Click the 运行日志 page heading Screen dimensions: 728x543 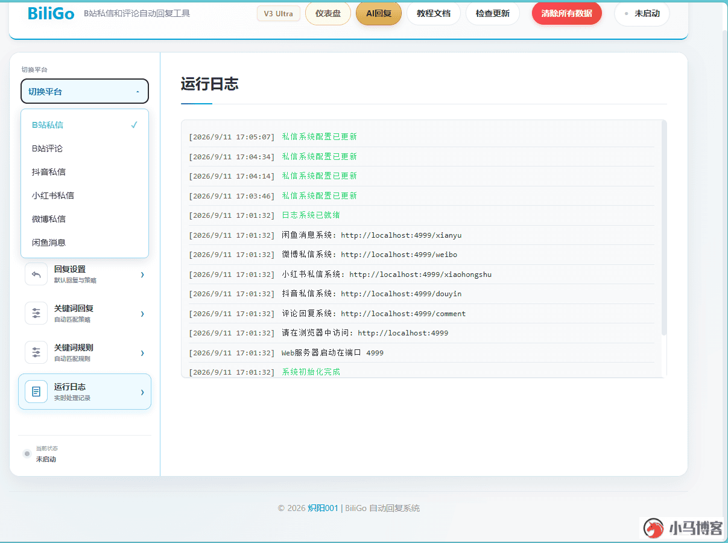tap(210, 84)
